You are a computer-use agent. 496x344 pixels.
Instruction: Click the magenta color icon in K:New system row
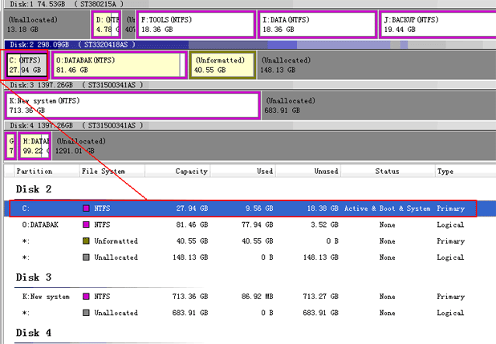click(86, 297)
